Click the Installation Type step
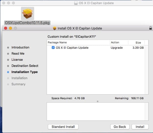The height and width of the screenshot is (133, 153). 24,72
